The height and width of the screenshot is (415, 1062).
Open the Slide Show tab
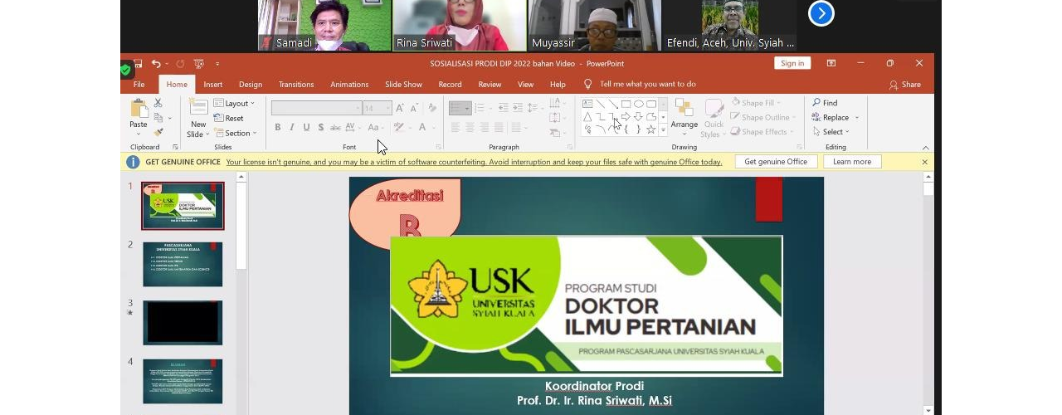[403, 85]
